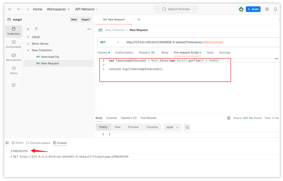Screen dimensions: 283x181
Task: Open the settings gear icon
Action: pos(267,9)
